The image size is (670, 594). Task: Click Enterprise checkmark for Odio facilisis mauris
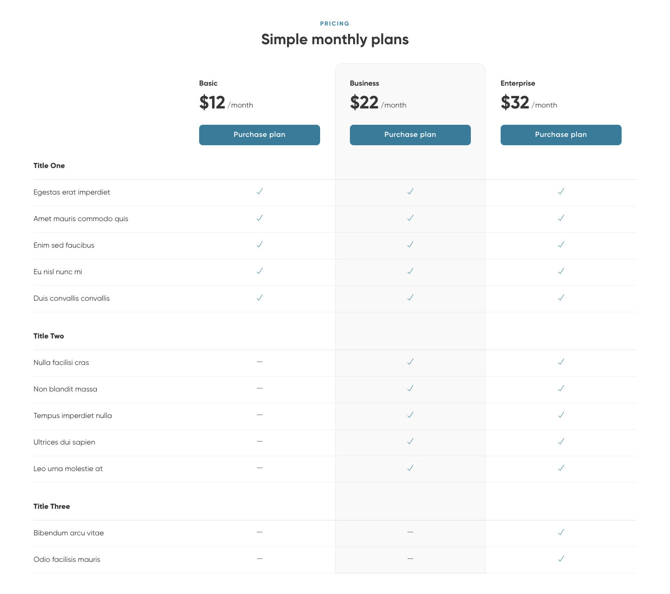[x=561, y=559]
